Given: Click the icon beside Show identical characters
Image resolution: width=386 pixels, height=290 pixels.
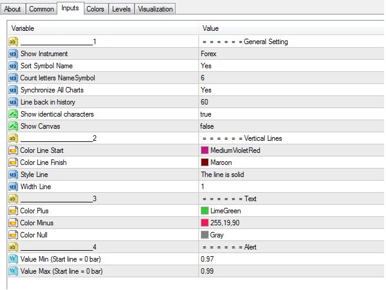Looking at the screenshot, I should 13,114.
